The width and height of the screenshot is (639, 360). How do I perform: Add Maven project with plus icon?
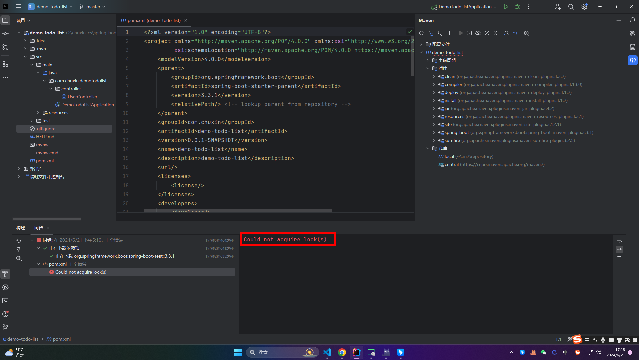pos(449,33)
